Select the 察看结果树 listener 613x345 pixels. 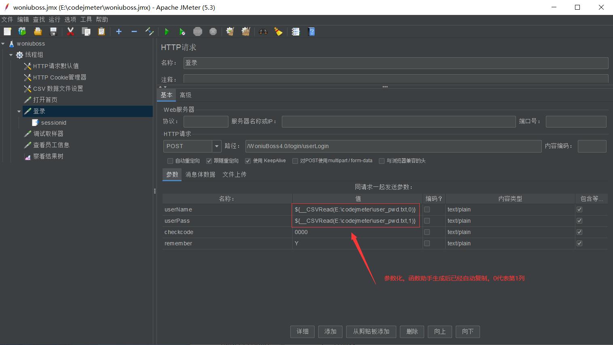click(48, 157)
